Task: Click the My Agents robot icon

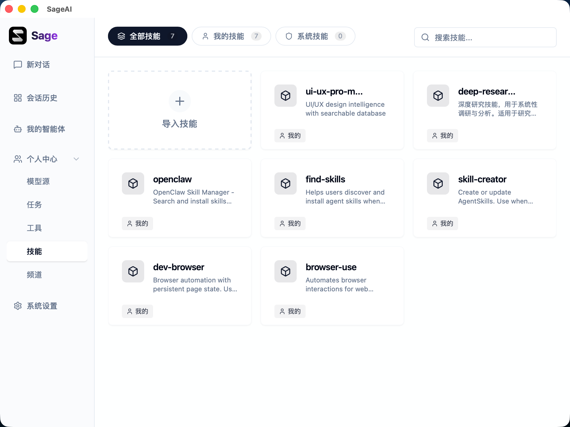Action: point(18,129)
